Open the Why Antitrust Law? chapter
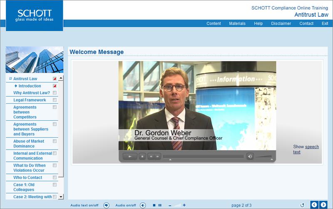This screenshot has height=209, width=333. [32, 93]
